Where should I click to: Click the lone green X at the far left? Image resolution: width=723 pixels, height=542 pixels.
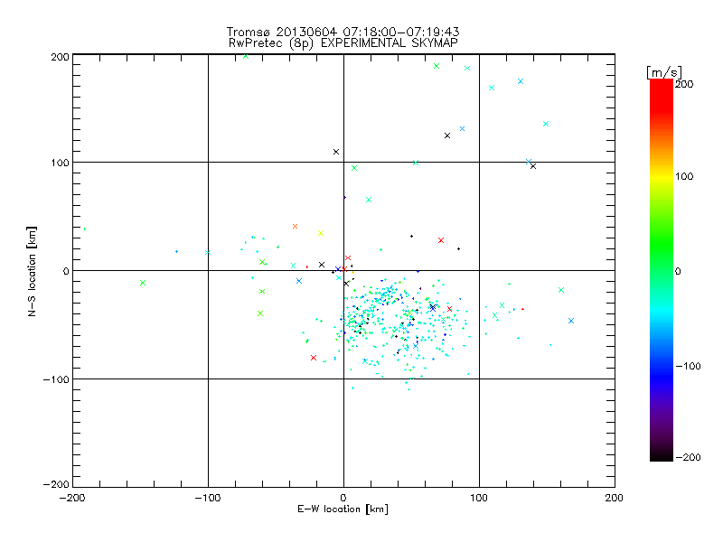point(143,283)
